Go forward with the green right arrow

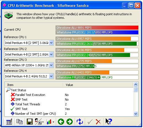[x=70, y=122]
